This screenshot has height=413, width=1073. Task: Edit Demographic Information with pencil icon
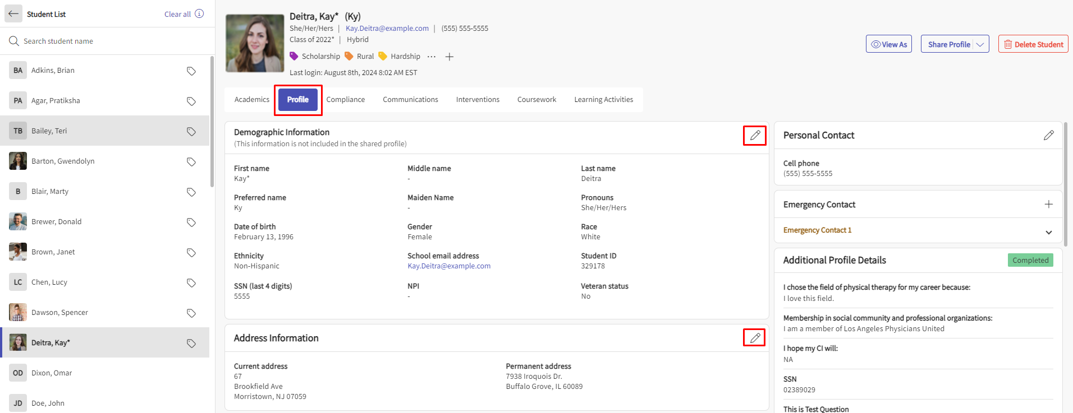coord(755,136)
